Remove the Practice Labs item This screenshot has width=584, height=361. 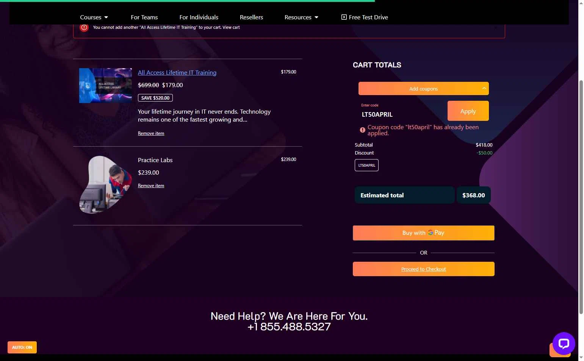tap(151, 186)
